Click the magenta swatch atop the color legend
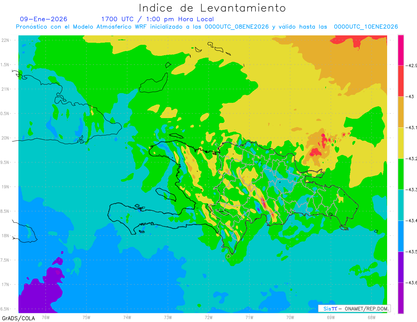This screenshot has width=417, height=322. point(401,50)
